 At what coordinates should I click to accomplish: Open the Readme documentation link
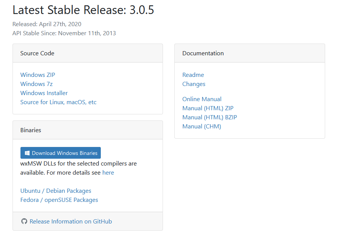(193, 75)
